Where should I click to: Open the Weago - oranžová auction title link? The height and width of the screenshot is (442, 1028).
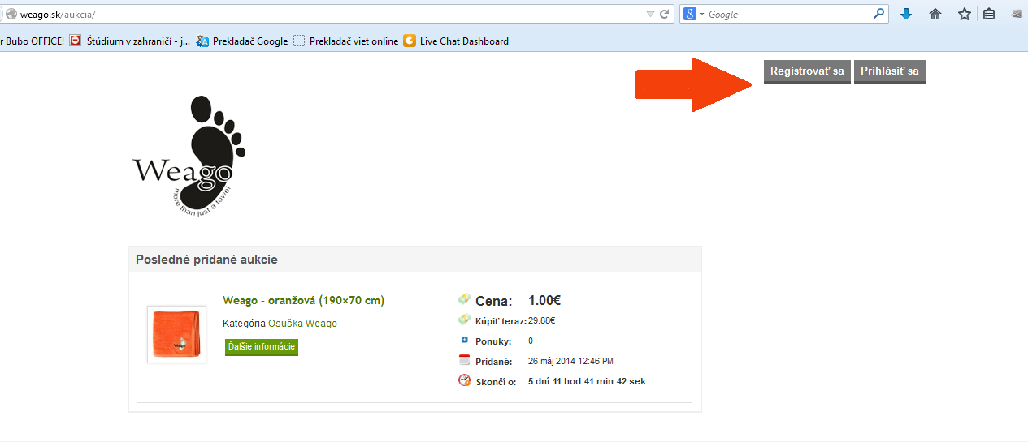(303, 300)
